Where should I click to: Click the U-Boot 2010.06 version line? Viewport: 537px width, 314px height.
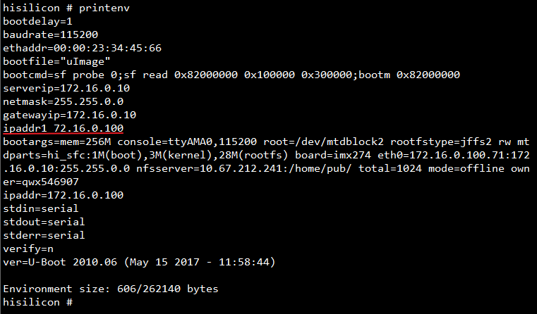(x=139, y=262)
